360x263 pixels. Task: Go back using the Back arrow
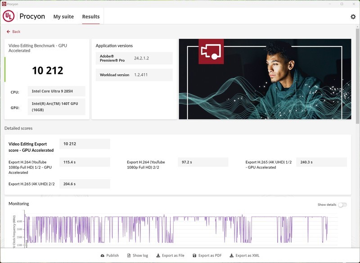click(13, 32)
